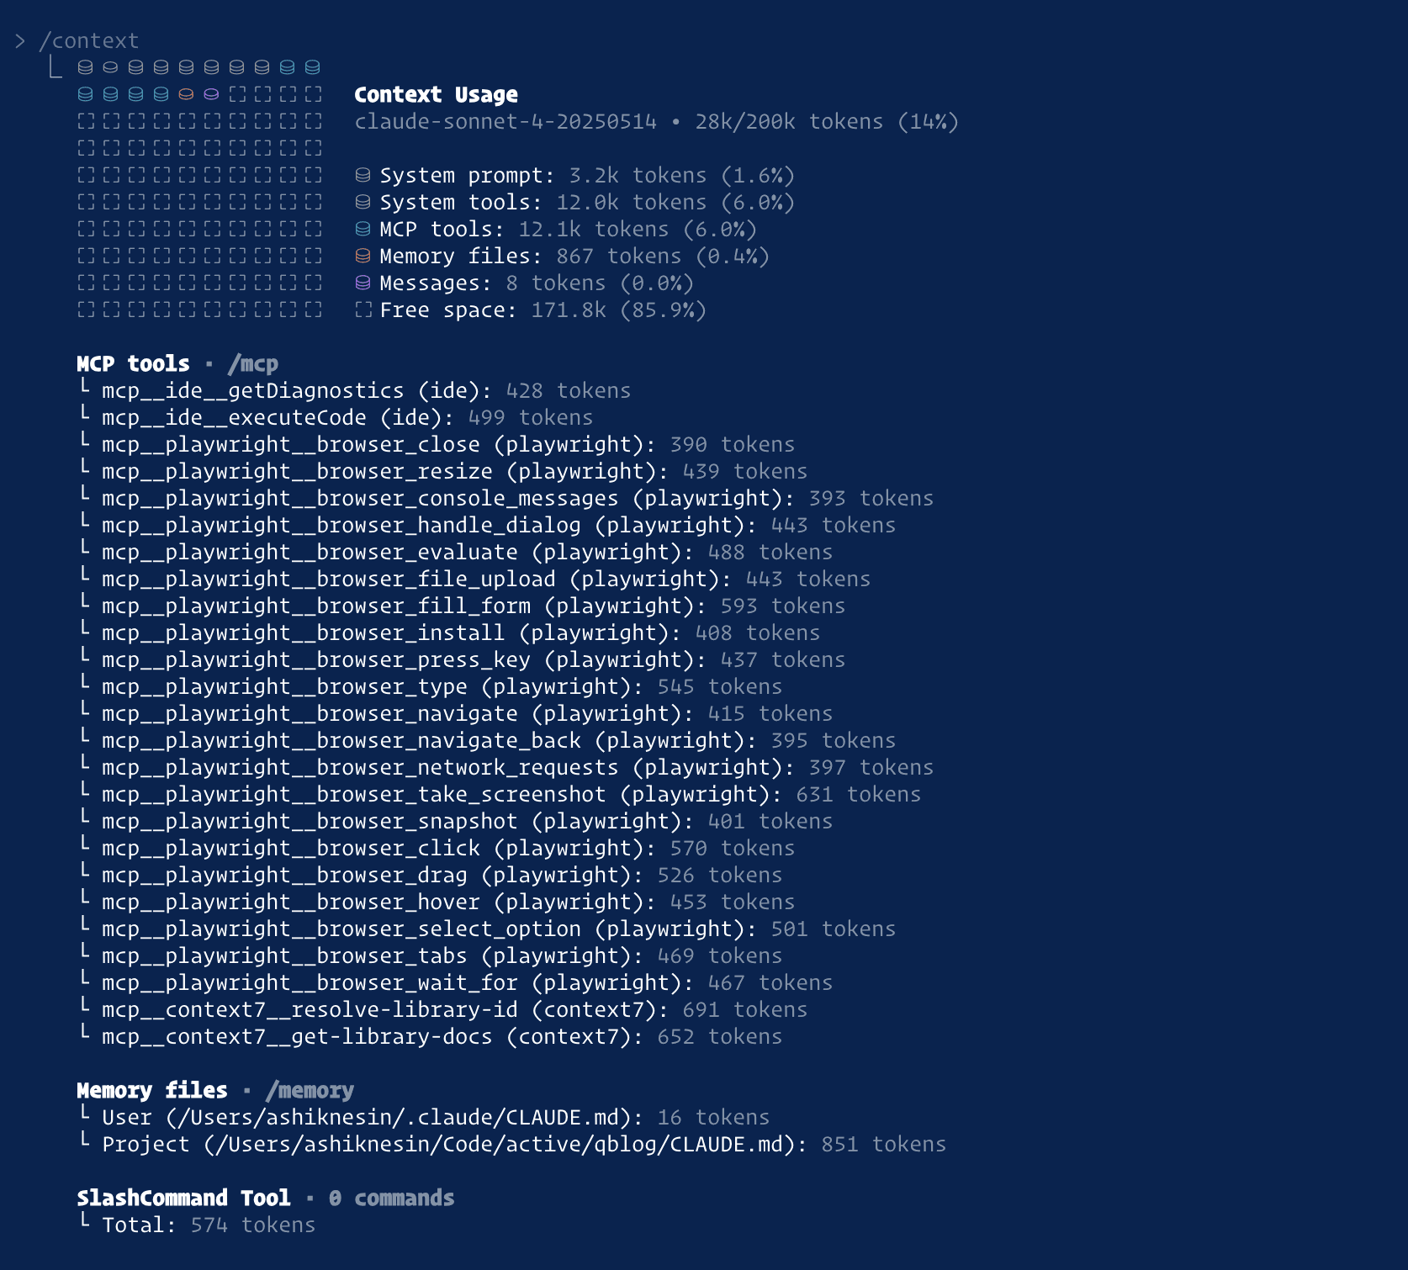
Task: Click Messages 8 tokens text
Action: [x=537, y=283]
